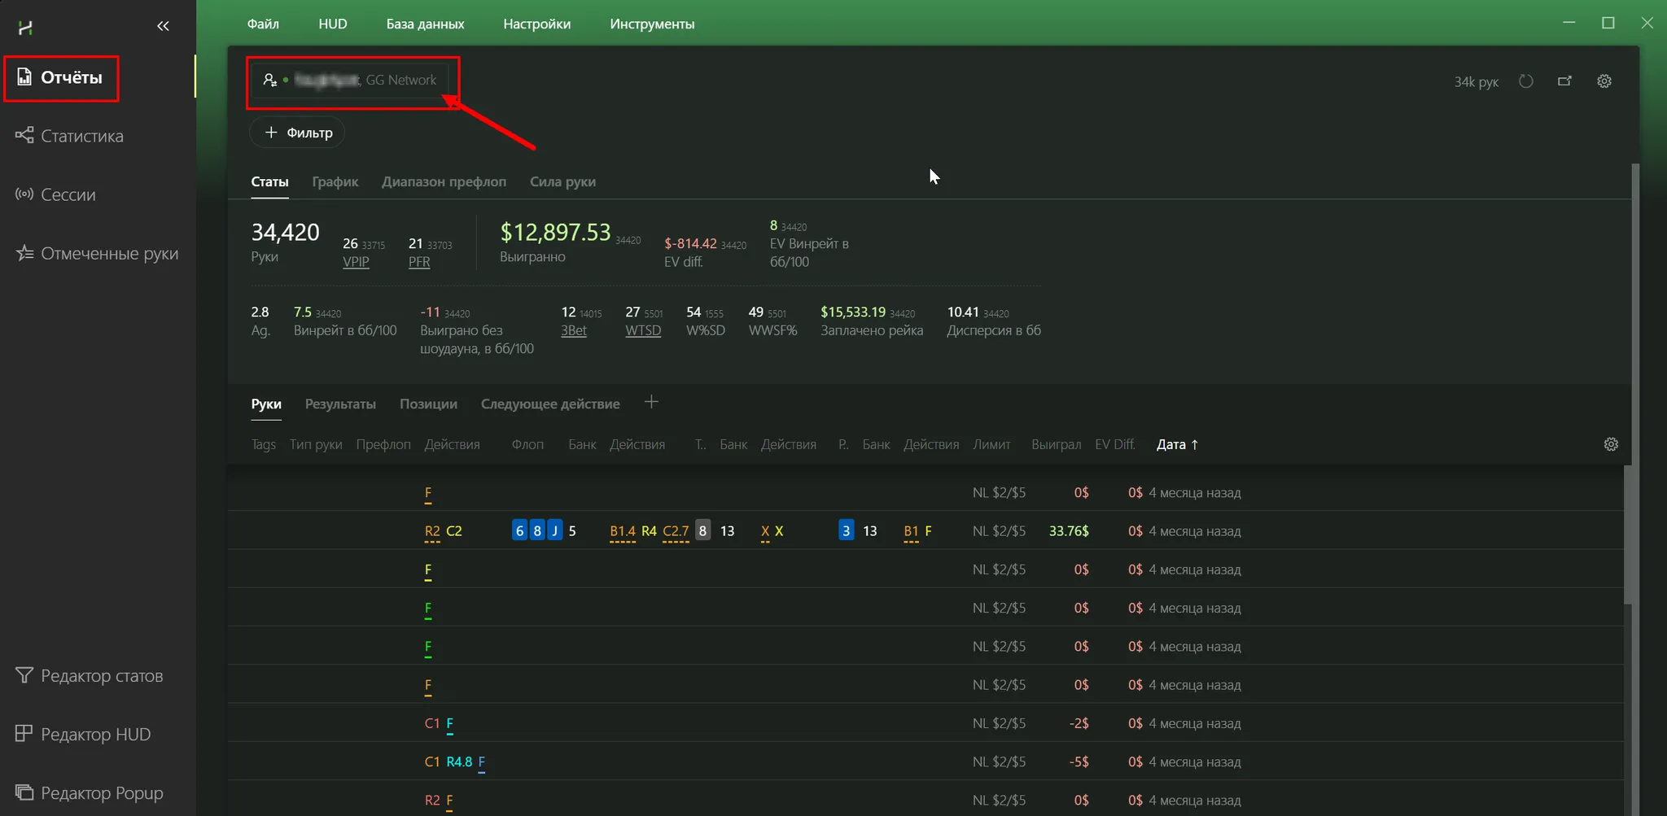Open Редактор Popup
This screenshot has width=1667, height=816.
[90, 792]
